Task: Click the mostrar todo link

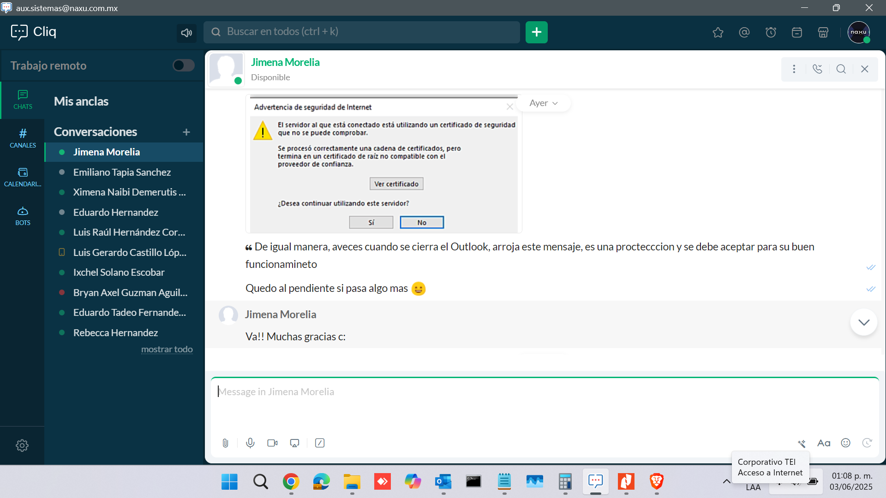Action: tap(167, 350)
